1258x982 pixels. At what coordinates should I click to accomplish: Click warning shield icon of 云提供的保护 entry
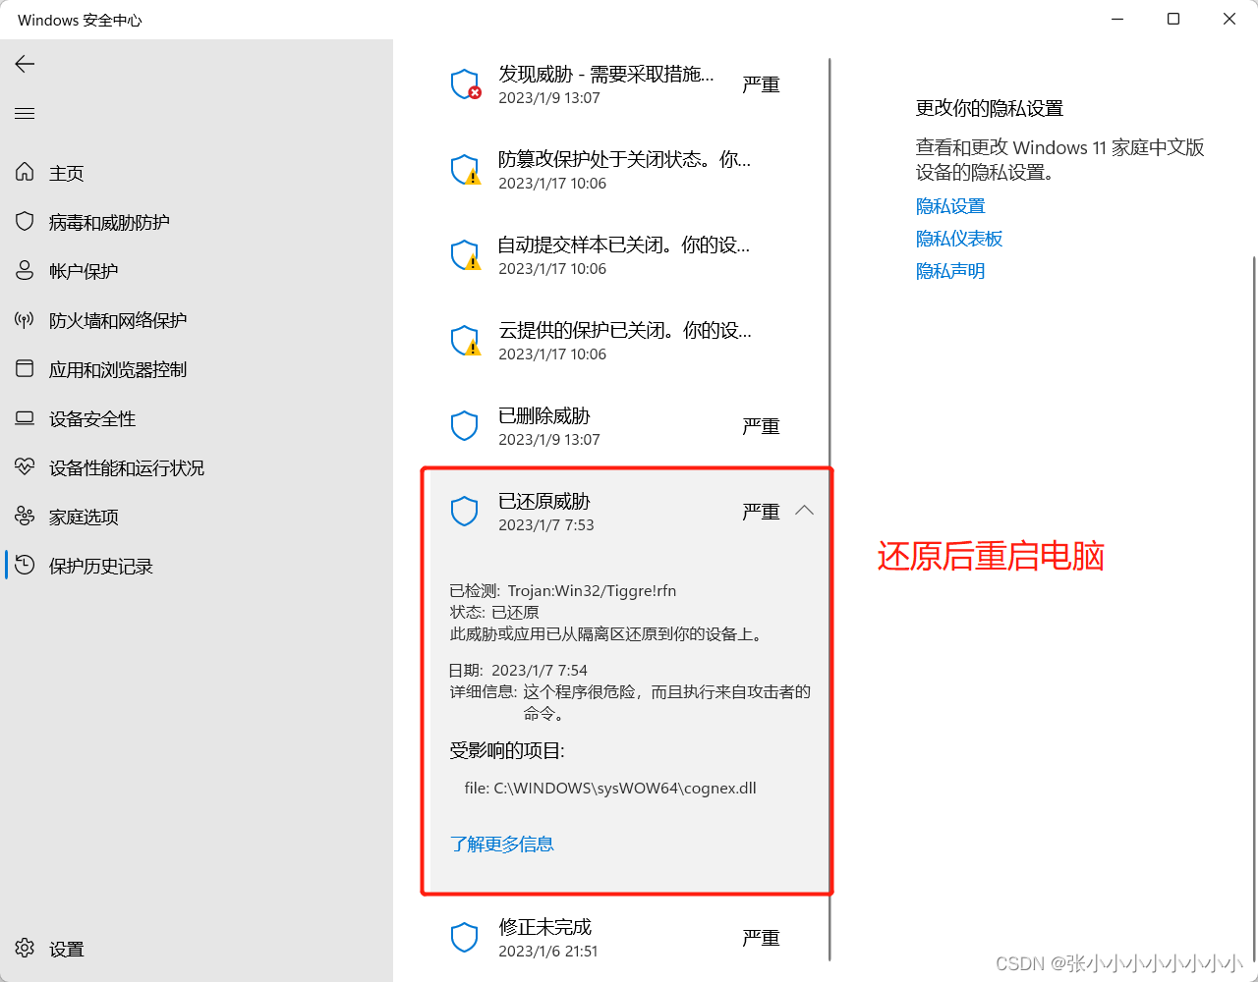click(x=465, y=341)
